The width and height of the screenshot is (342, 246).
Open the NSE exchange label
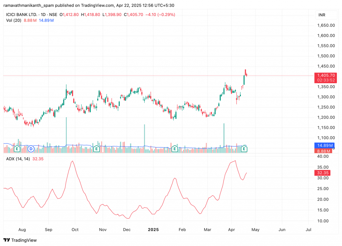[52, 15]
